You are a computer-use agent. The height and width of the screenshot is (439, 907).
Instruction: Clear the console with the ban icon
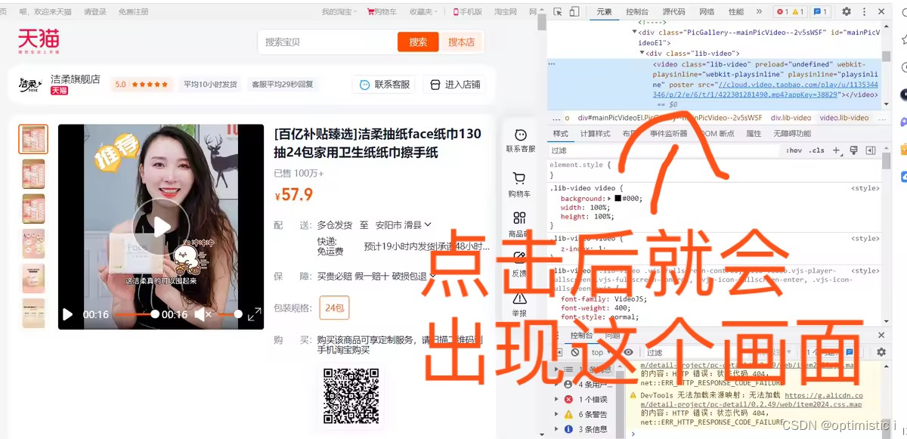[575, 352]
